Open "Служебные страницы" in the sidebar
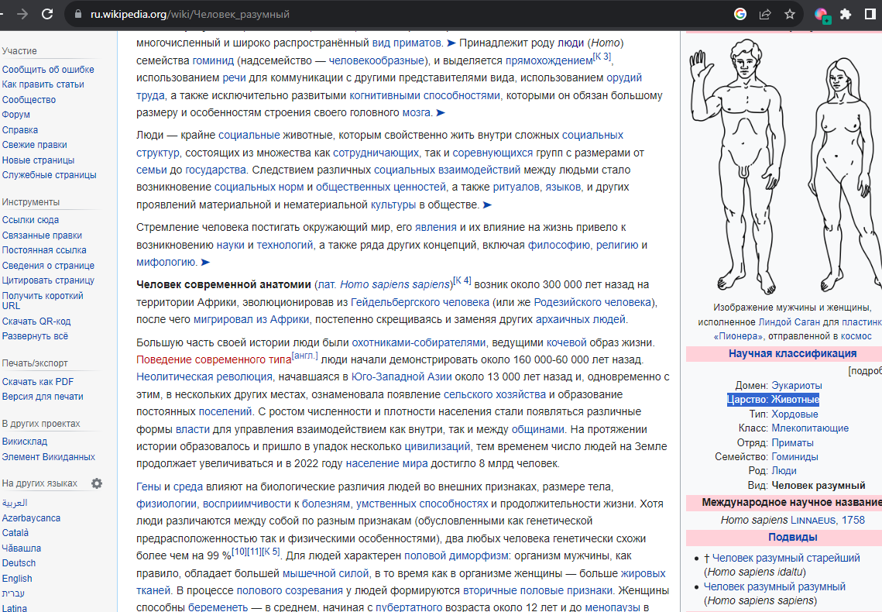The width and height of the screenshot is (882, 612). tap(49, 175)
